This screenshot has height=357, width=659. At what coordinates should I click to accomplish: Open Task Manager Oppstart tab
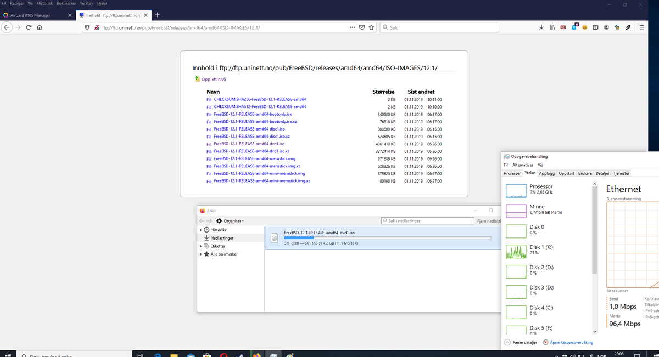(566, 173)
